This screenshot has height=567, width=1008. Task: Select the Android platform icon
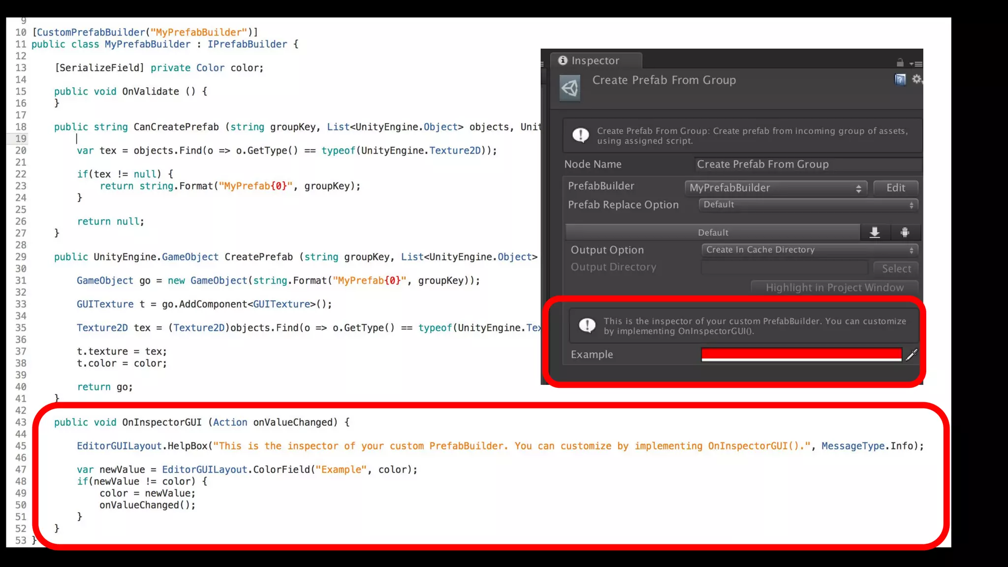pos(905,232)
